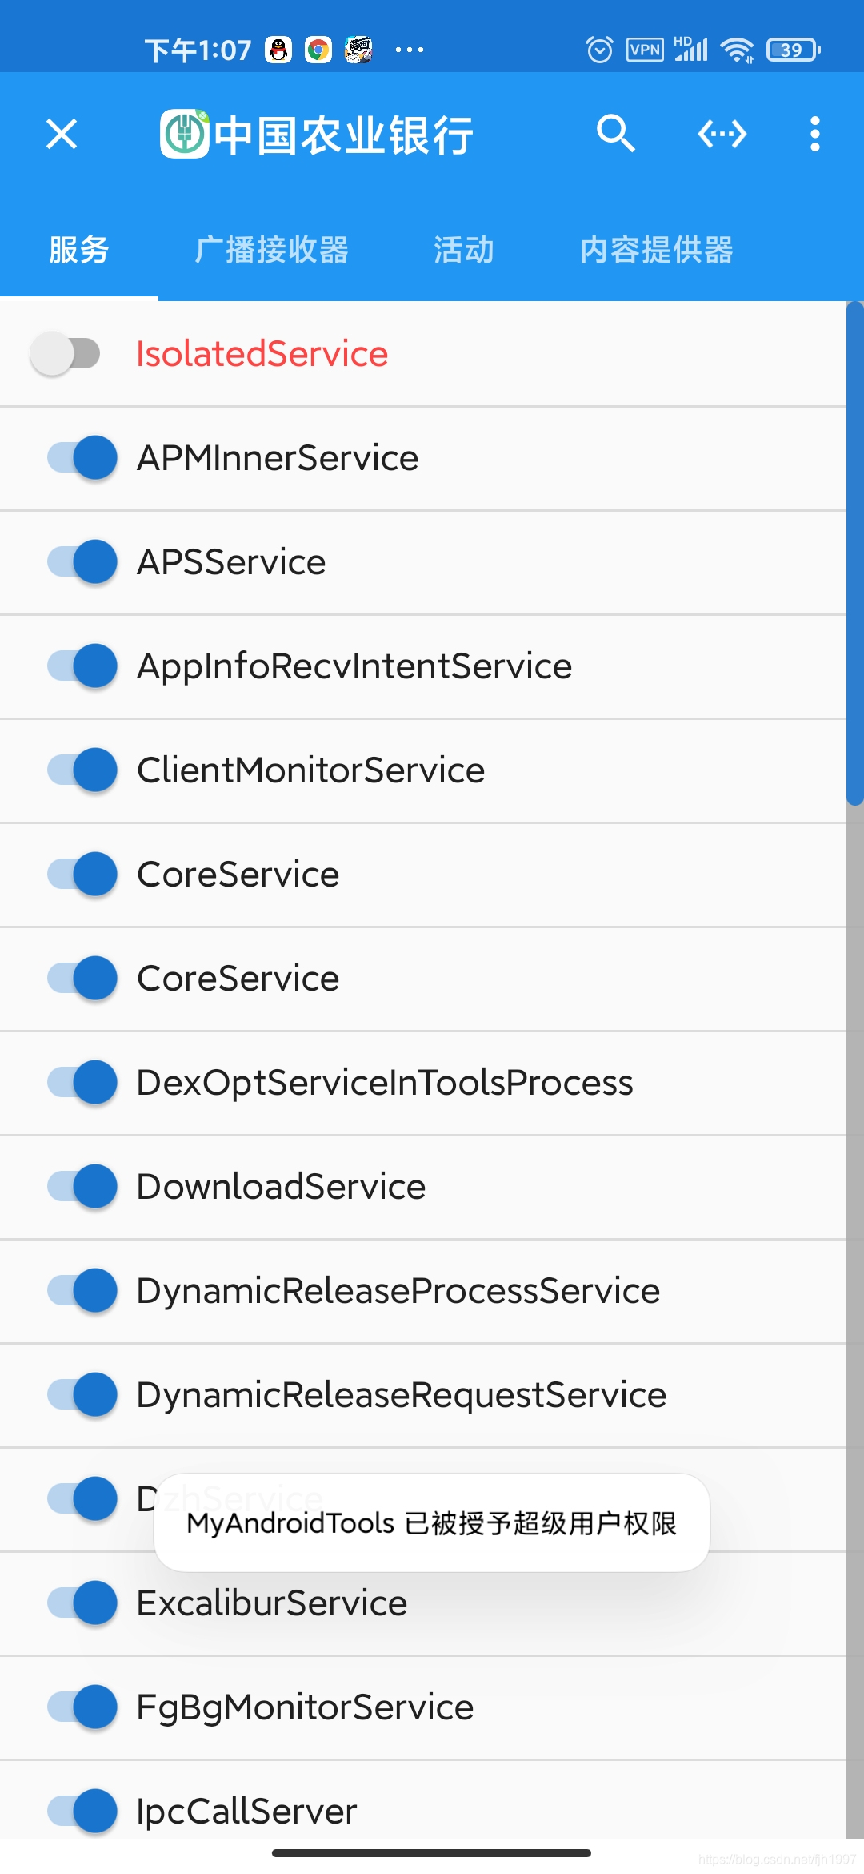Select the APSService row label

pyautogui.click(x=231, y=561)
